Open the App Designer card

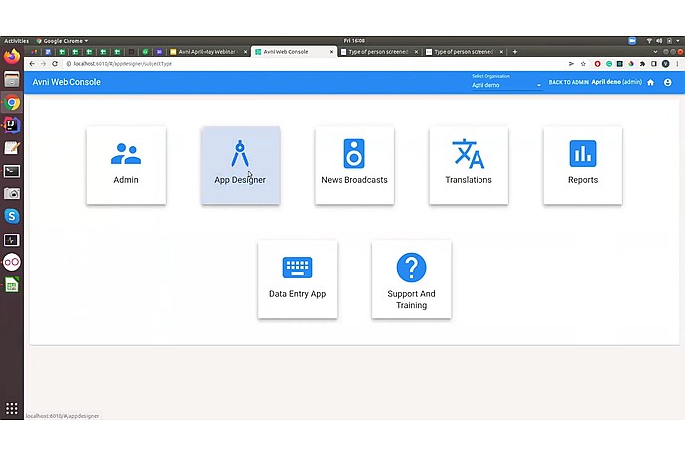click(x=240, y=166)
